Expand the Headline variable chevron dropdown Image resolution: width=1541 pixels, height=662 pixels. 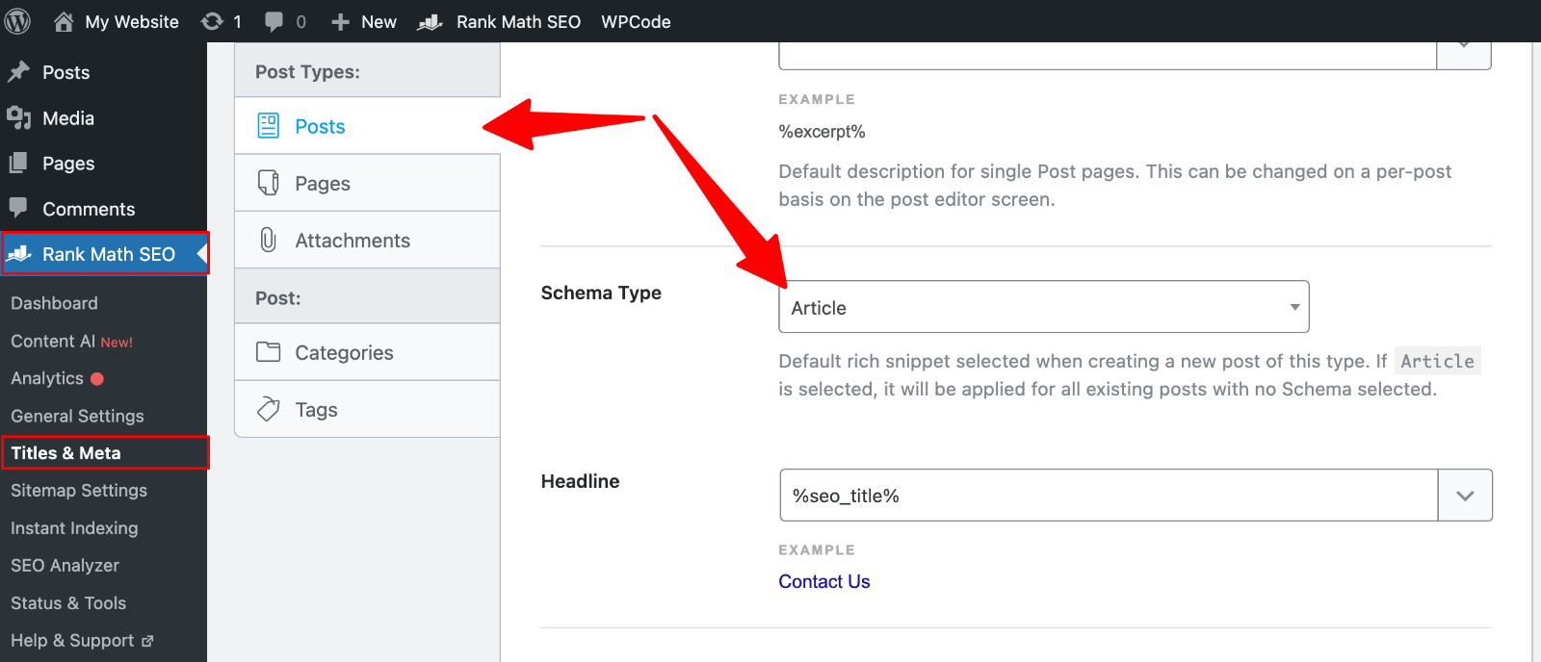coord(1465,496)
